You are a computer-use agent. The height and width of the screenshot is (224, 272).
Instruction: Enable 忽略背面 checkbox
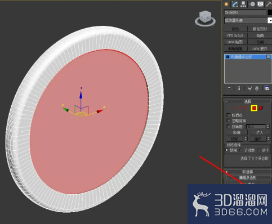[229, 120]
